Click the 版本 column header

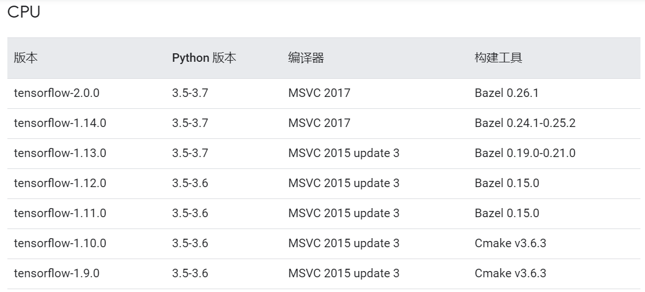pyautogui.click(x=26, y=58)
